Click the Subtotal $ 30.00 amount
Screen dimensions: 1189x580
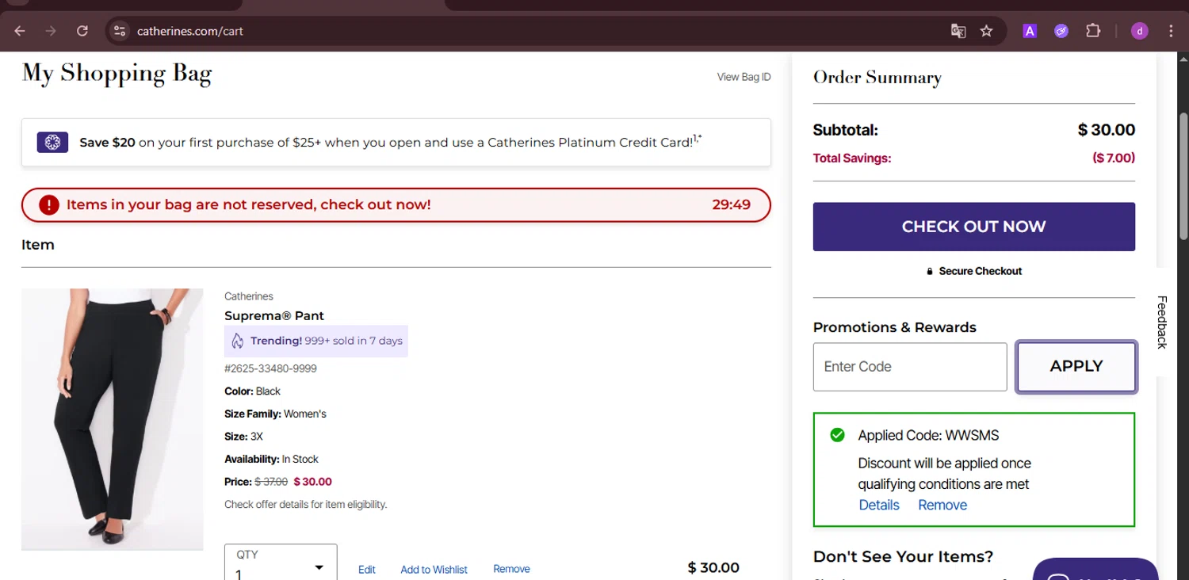tap(1107, 130)
